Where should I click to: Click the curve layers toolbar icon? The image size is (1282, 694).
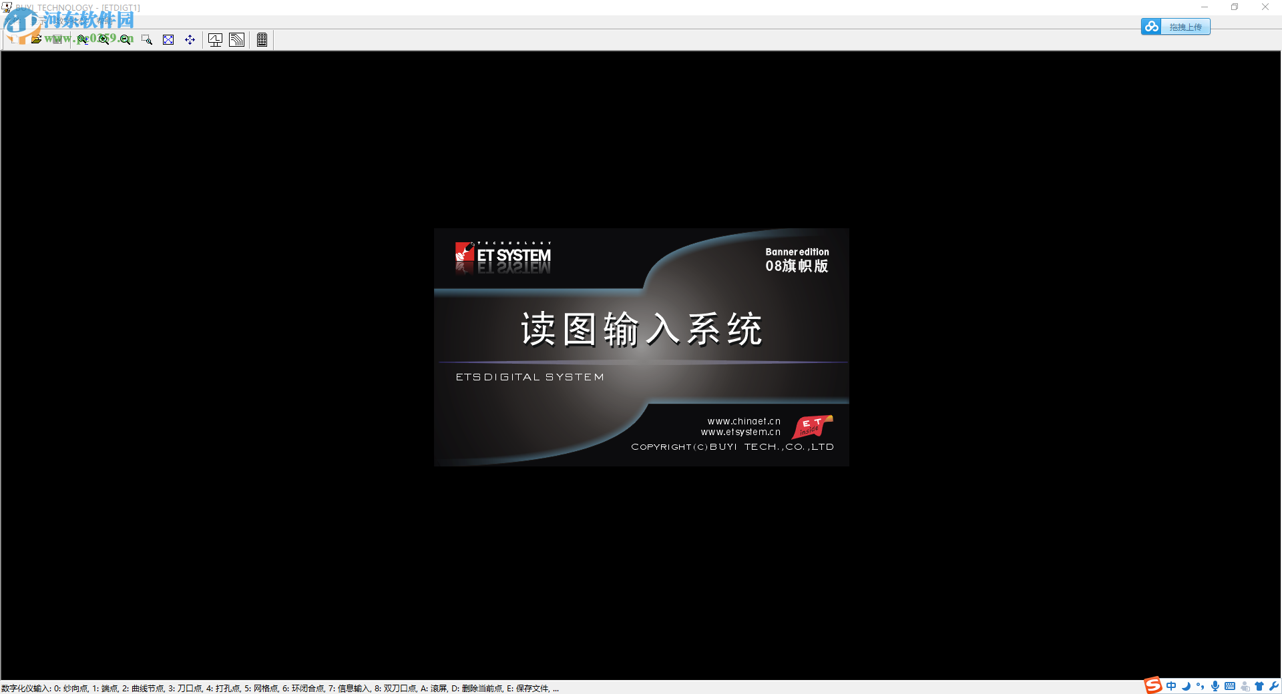pyautogui.click(x=237, y=39)
